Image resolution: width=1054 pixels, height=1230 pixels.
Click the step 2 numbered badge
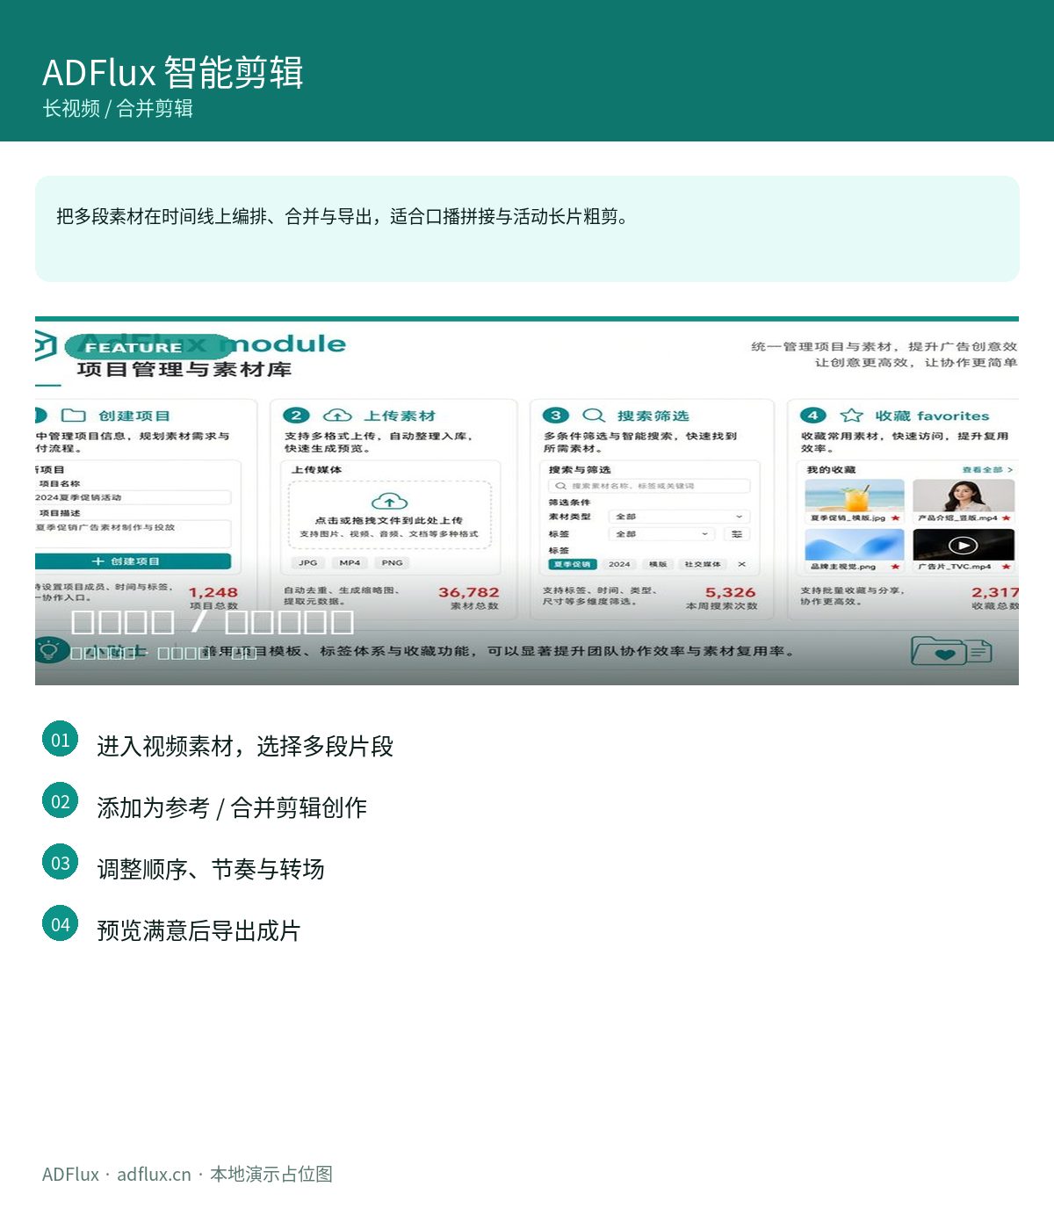pos(296,416)
